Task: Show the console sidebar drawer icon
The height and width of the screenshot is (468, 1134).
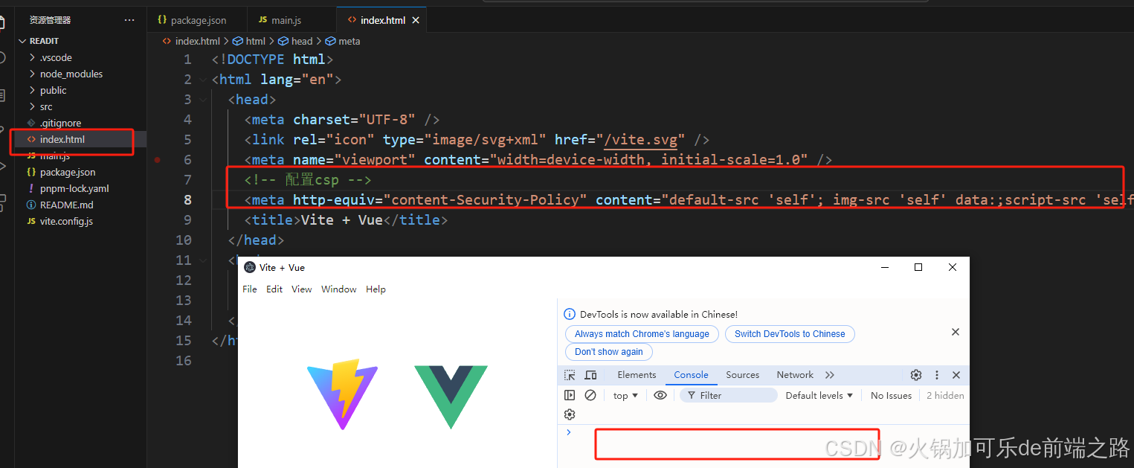Action: point(569,395)
